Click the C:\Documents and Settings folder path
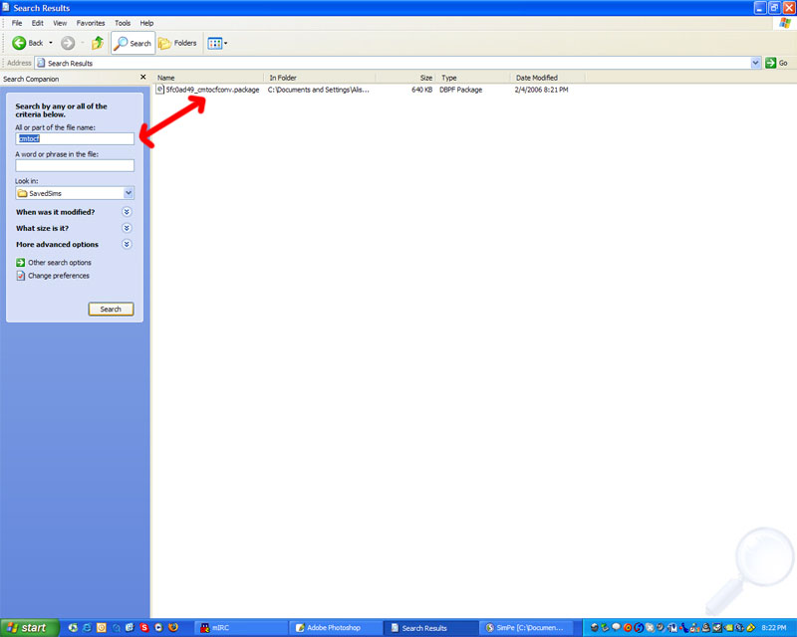This screenshot has height=637, width=797. 319,90
